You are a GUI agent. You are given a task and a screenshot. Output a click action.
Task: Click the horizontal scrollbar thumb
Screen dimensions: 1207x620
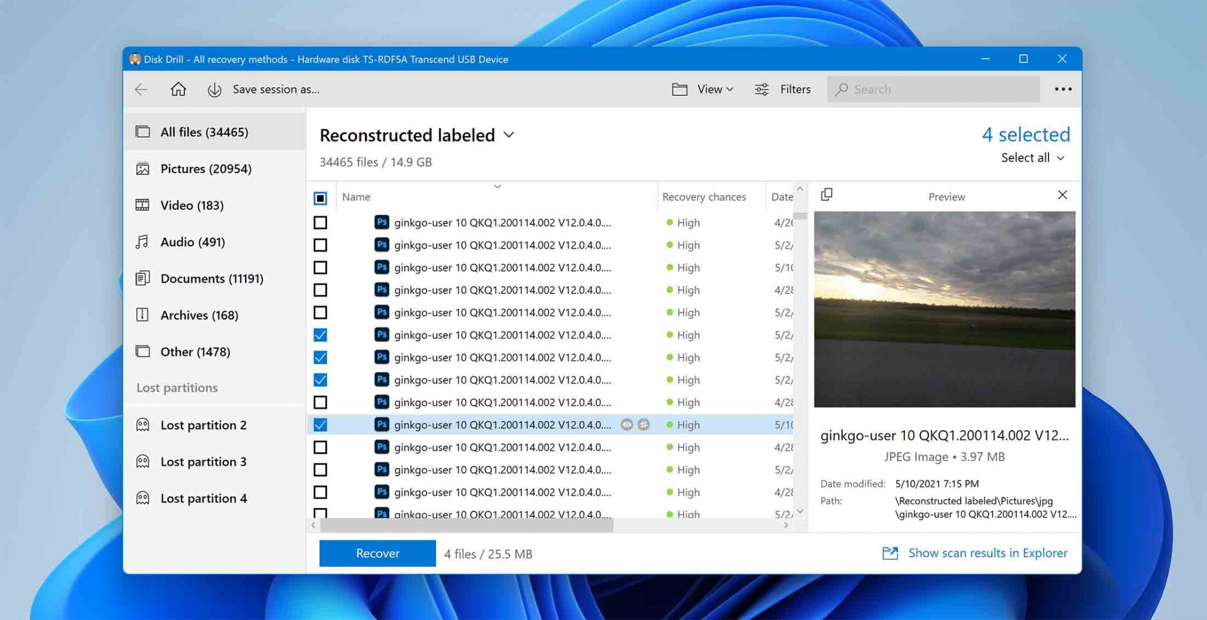tap(467, 525)
